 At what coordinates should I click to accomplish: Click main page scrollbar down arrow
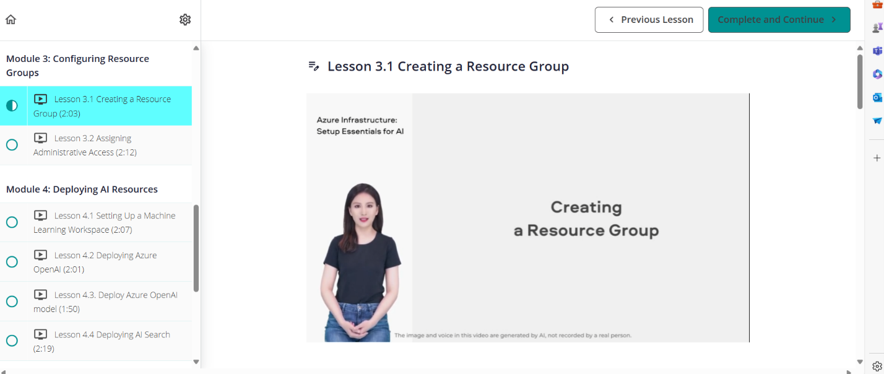(x=859, y=362)
